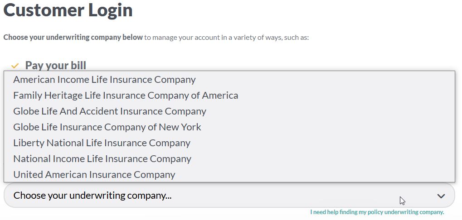Click bold 'Choose your underwriting company below' text
This screenshot has height=220, width=462.
[x=73, y=37]
